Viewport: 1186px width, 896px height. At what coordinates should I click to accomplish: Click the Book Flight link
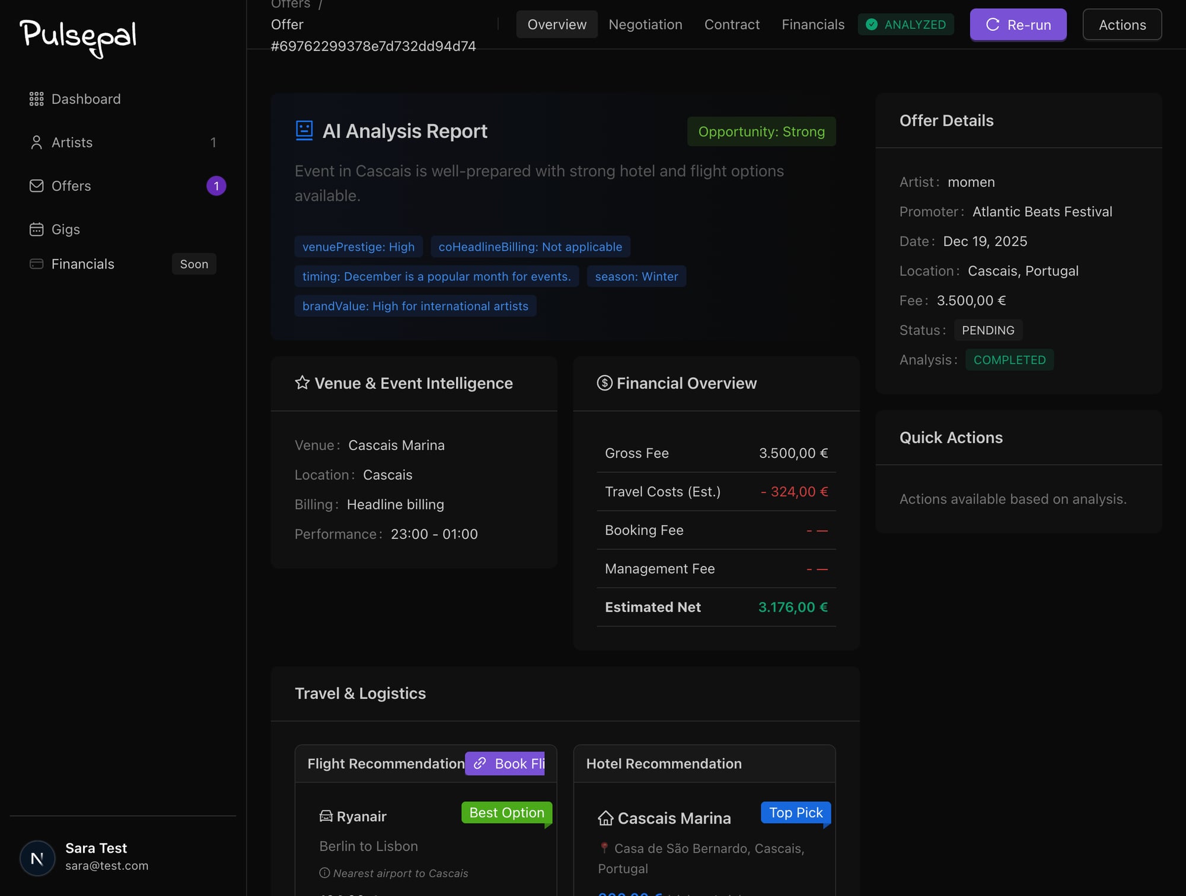click(x=508, y=763)
